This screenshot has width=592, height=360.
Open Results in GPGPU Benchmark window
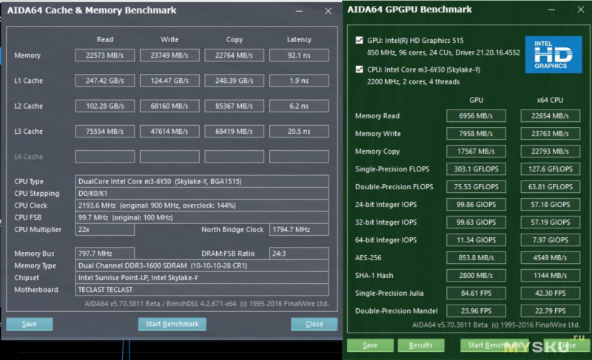pyautogui.click(x=420, y=345)
